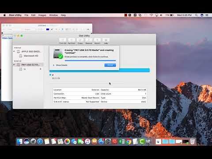The height and width of the screenshot is (159, 212).
Task: Open Launchpad from the Dock
Action: (x=33, y=141)
